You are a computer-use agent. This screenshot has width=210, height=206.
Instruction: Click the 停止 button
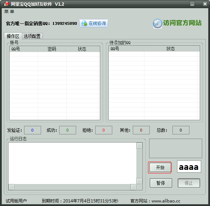coord(189,183)
